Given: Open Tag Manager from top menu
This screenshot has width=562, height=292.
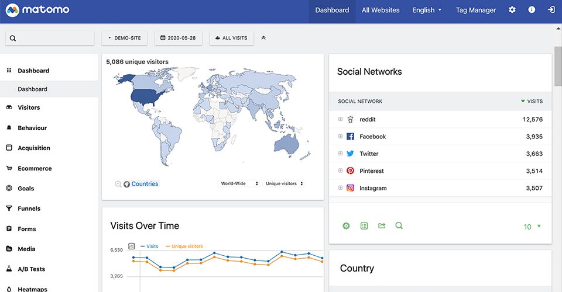Looking at the screenshot, I should click(x=475, y=10).
